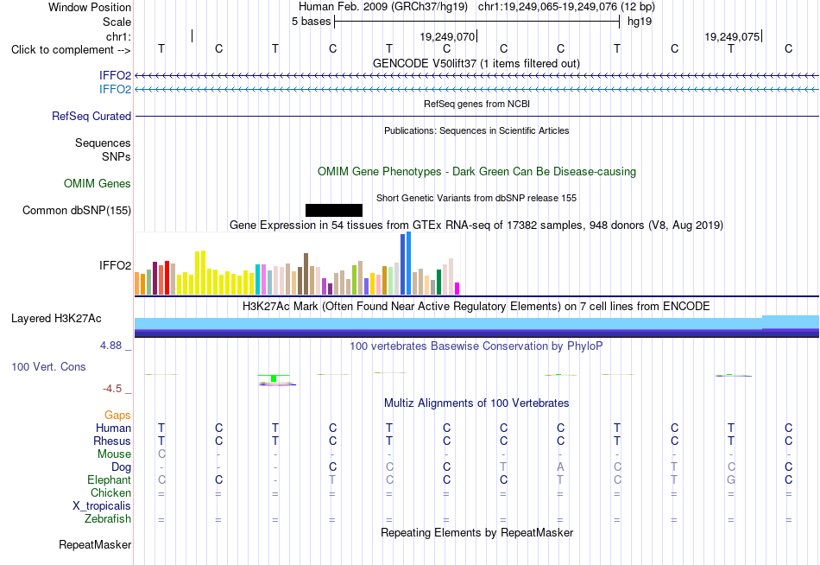Select the Rhesus species row label
The image size is (820, 565).
coord(112,441)
